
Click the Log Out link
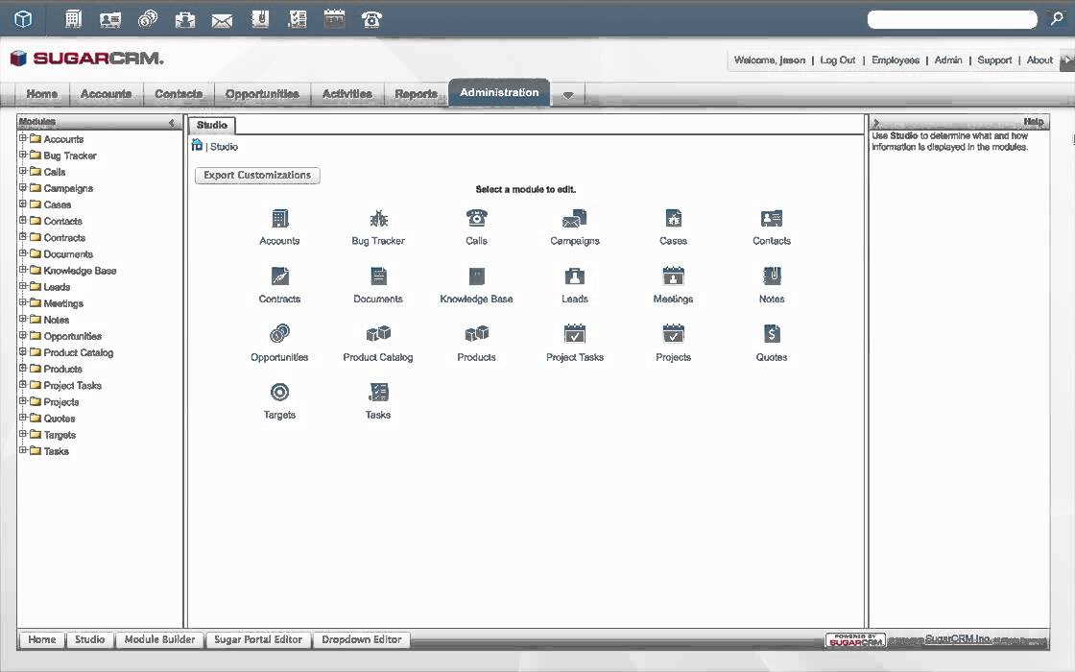coord(838,60)
